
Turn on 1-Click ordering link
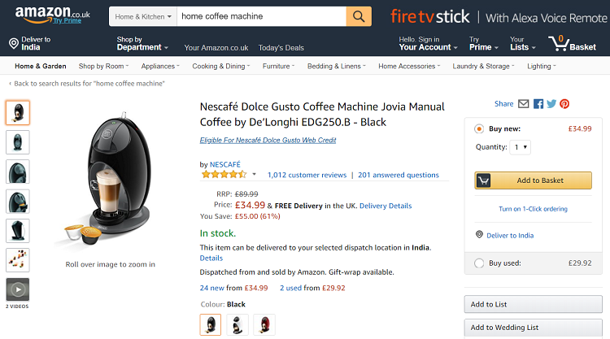coord(533,209)
